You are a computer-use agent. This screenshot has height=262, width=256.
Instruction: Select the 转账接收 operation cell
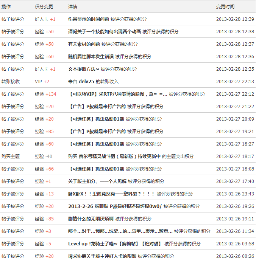11,82
